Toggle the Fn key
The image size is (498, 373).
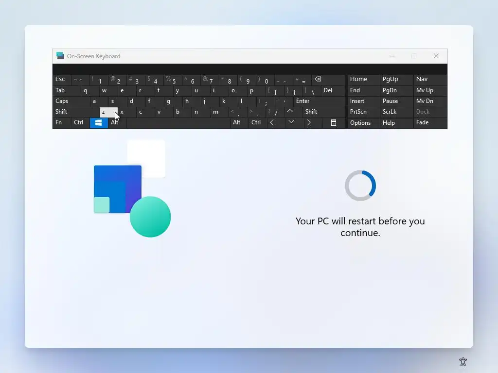62,123
